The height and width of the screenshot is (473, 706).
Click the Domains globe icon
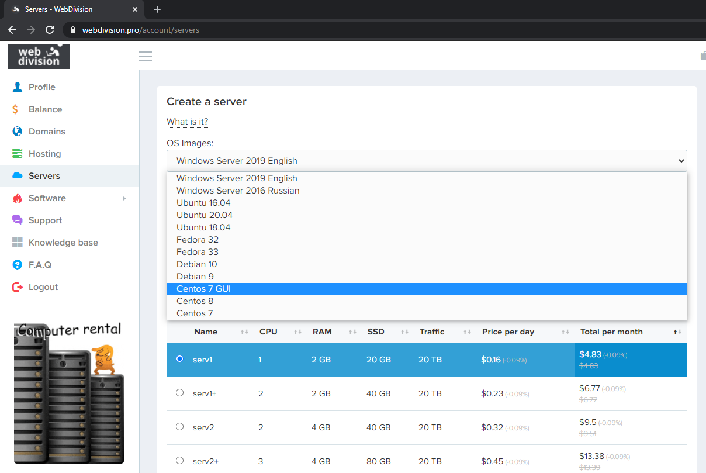click(x=18, y=132)
